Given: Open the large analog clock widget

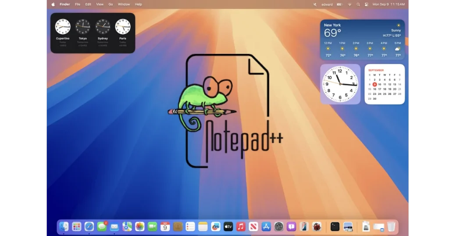Looking at the screenshot, I should [x=340, y=84].
